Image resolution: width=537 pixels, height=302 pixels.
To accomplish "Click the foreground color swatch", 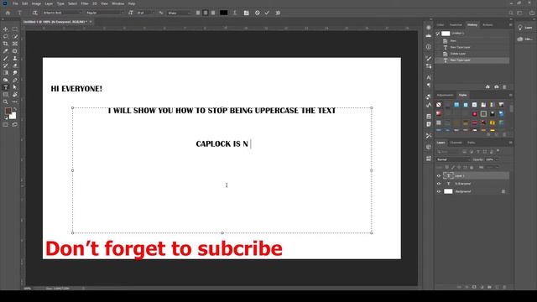I will coord(8,112).
